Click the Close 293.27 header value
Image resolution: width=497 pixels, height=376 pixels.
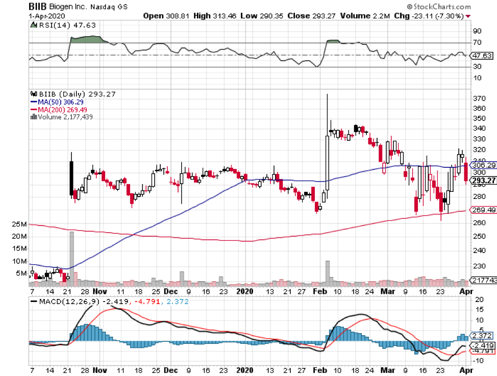(x=311, y=16)
